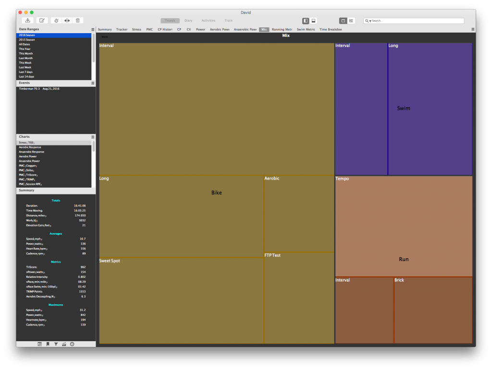Select the Last 7 days date range

pyautogui.click(x=54, y=72)
